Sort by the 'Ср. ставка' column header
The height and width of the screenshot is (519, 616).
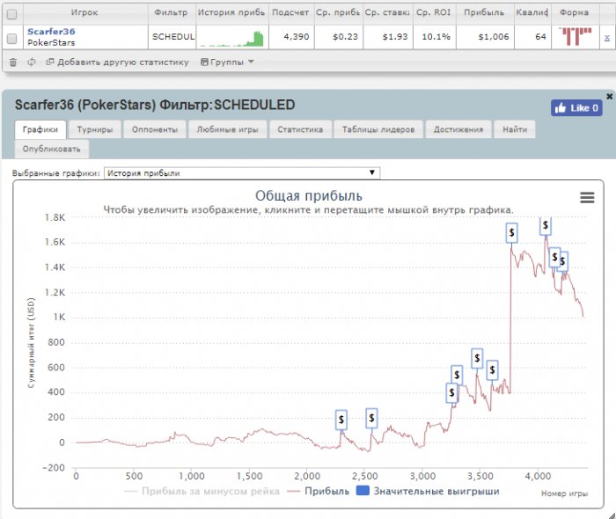coord(387,12)
